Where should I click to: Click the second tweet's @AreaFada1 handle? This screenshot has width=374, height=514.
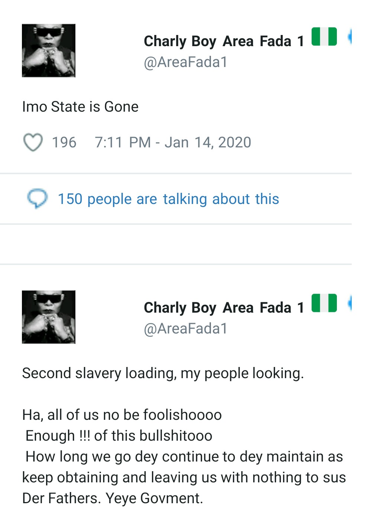tap(185, 329)
